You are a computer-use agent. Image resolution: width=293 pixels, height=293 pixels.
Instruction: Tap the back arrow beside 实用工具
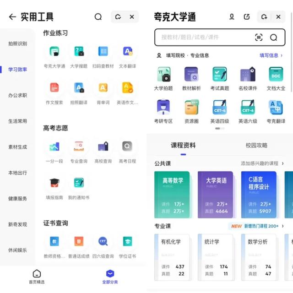pos(12,17)
